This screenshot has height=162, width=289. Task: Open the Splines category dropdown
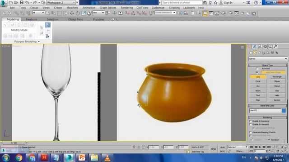coord(268,58)
